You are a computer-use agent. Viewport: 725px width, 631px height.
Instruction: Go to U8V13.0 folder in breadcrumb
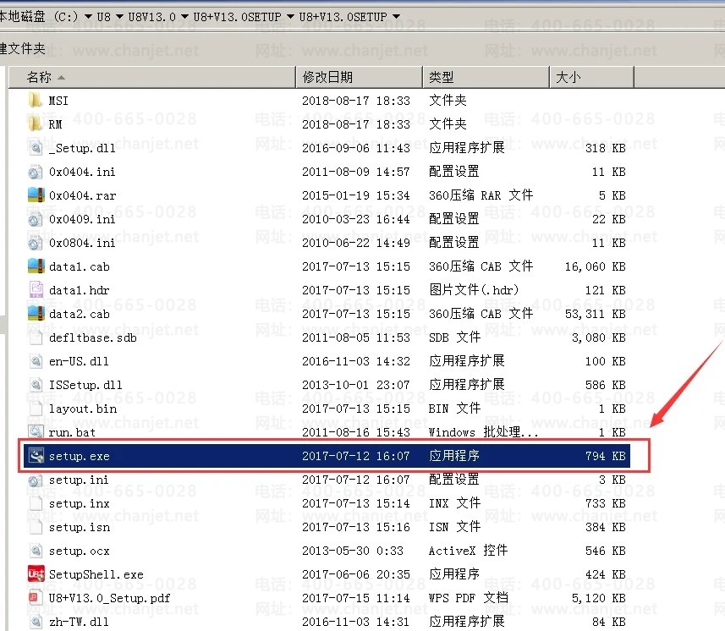point(152,17)
